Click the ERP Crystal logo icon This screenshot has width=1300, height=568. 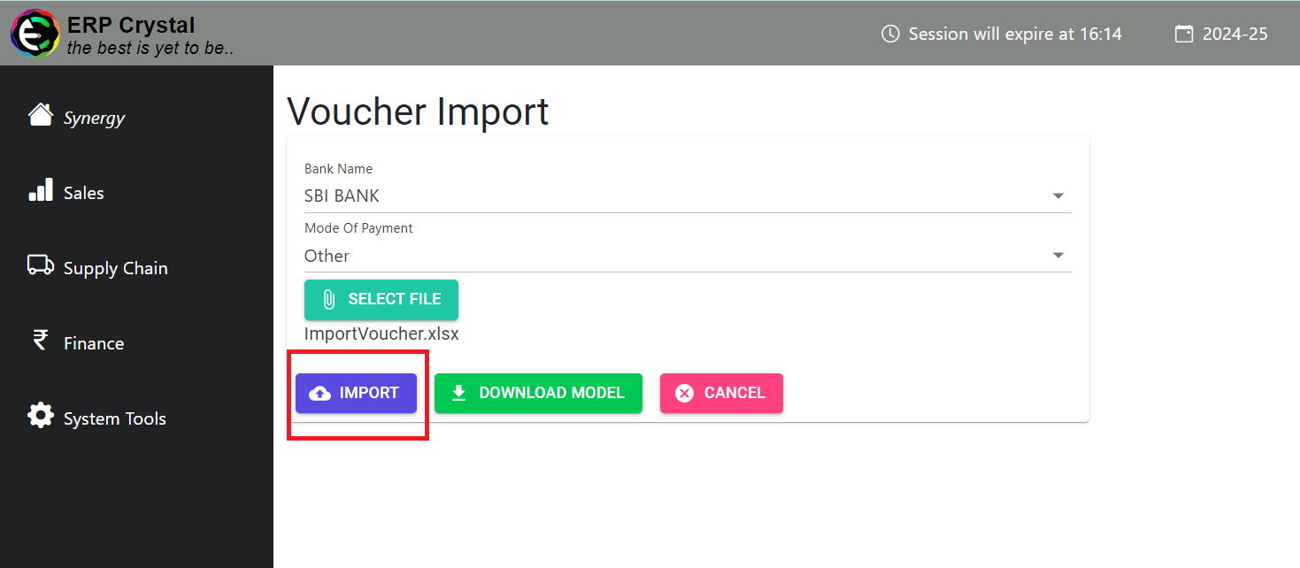pos(35,34)
